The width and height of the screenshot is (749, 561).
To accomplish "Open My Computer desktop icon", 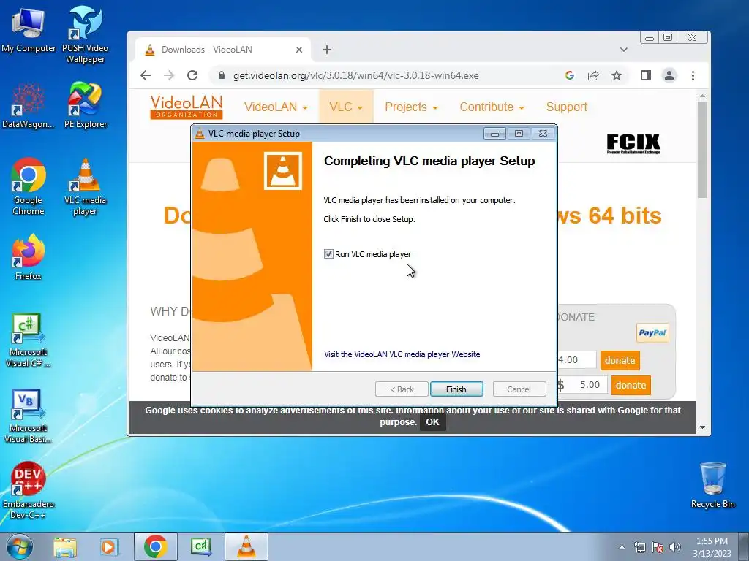I will tap(29, 29).
